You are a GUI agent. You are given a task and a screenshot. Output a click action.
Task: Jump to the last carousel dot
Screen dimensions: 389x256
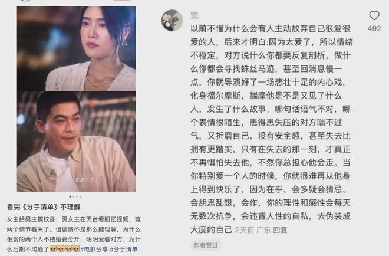coord(81,196)
